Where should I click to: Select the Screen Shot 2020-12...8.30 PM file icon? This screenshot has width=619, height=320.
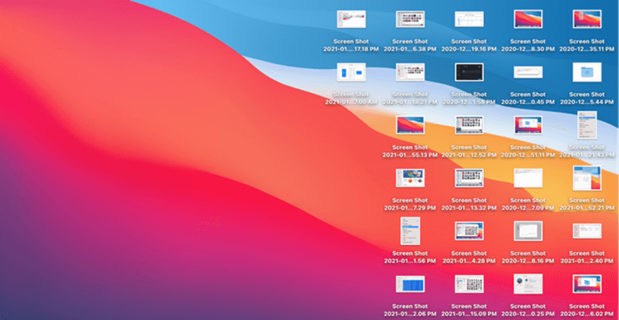click(x=528, y=19)
